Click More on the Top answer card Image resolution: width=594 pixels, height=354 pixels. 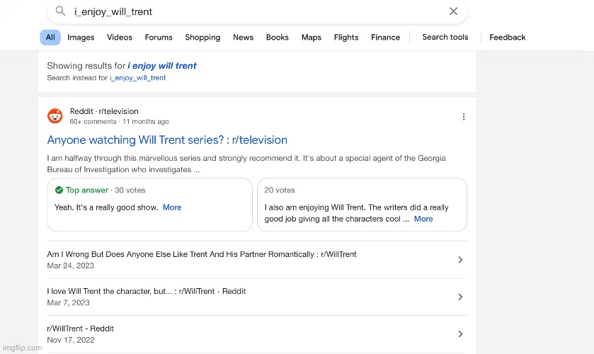pyautogui.click(x=172, y=207)
